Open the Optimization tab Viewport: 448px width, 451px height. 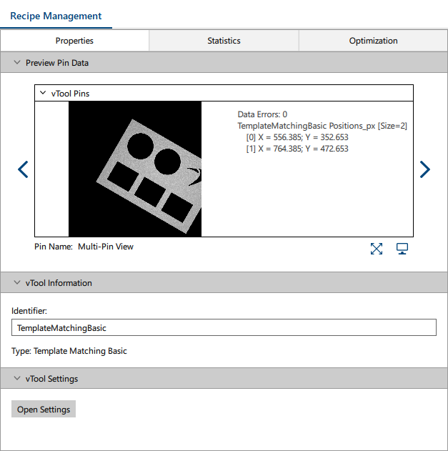[373, 41]
